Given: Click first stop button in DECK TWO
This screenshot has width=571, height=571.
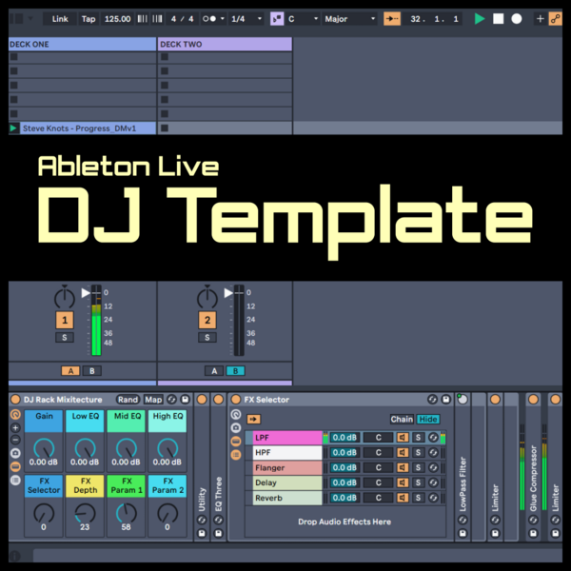Looking at the screenshot, I should click(x=165, y=57).
